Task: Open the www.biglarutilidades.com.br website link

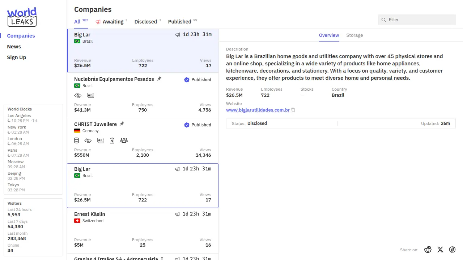Action: pyautogui.click(x=258, y=110)
